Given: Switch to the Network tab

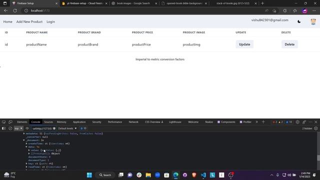Looking at the screenshot, I should (133, 122).
